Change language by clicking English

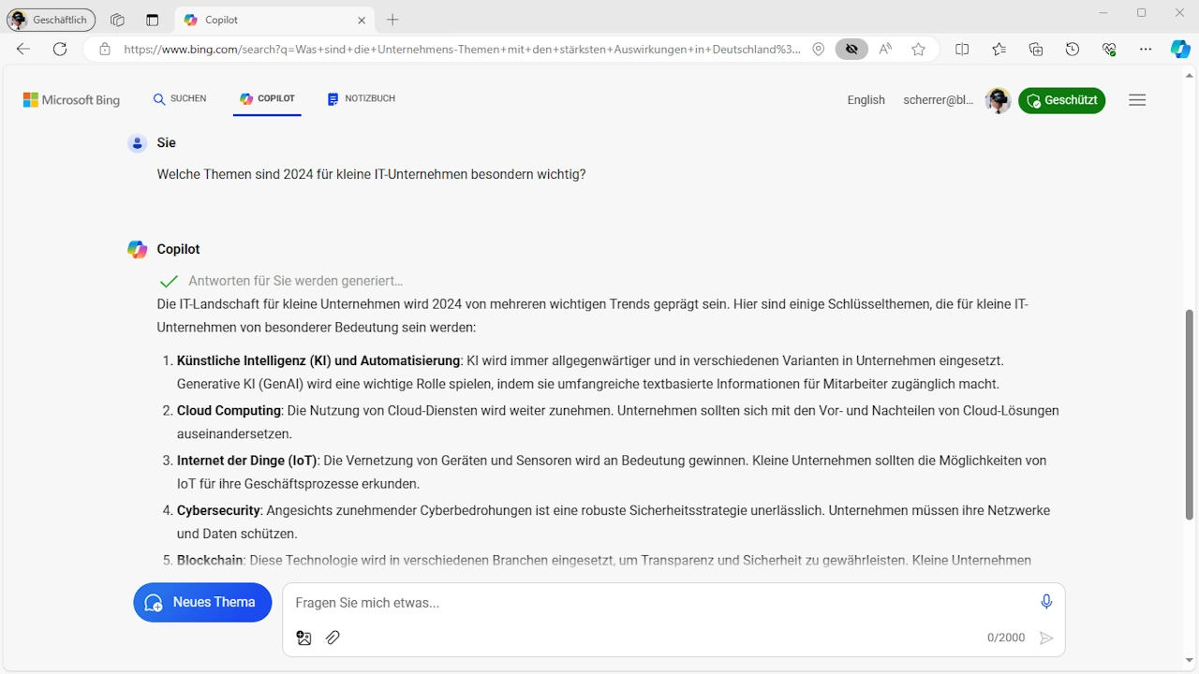[x=866, y=100]
